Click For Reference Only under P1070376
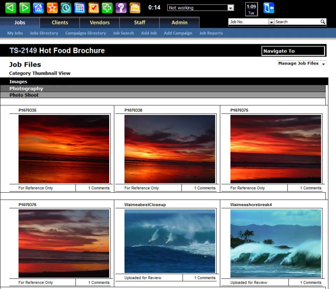The height and width of the screenshot is (289, 336). (x=36, y=282)
